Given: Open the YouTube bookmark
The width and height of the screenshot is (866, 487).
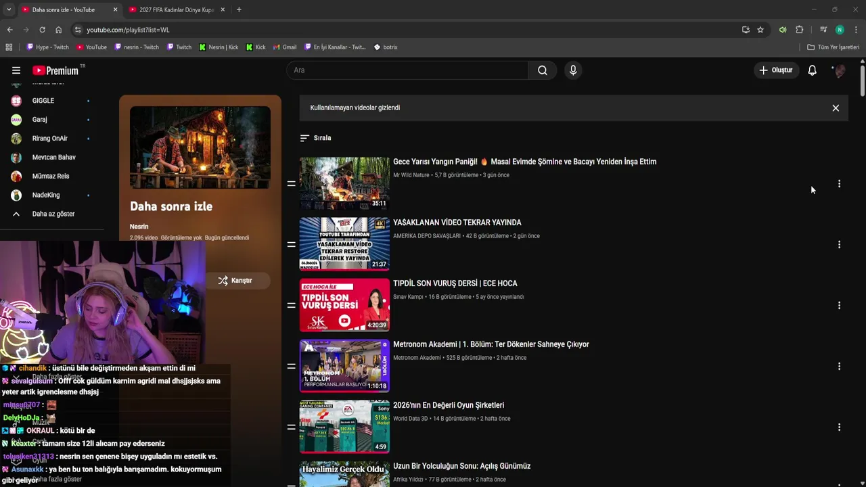Looking at the screenshot, I should (x=91, y=47).
